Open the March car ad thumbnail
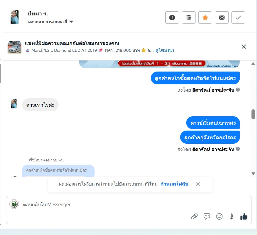The height and width of the screenshot is (235, 257). (x=15, y=47)
